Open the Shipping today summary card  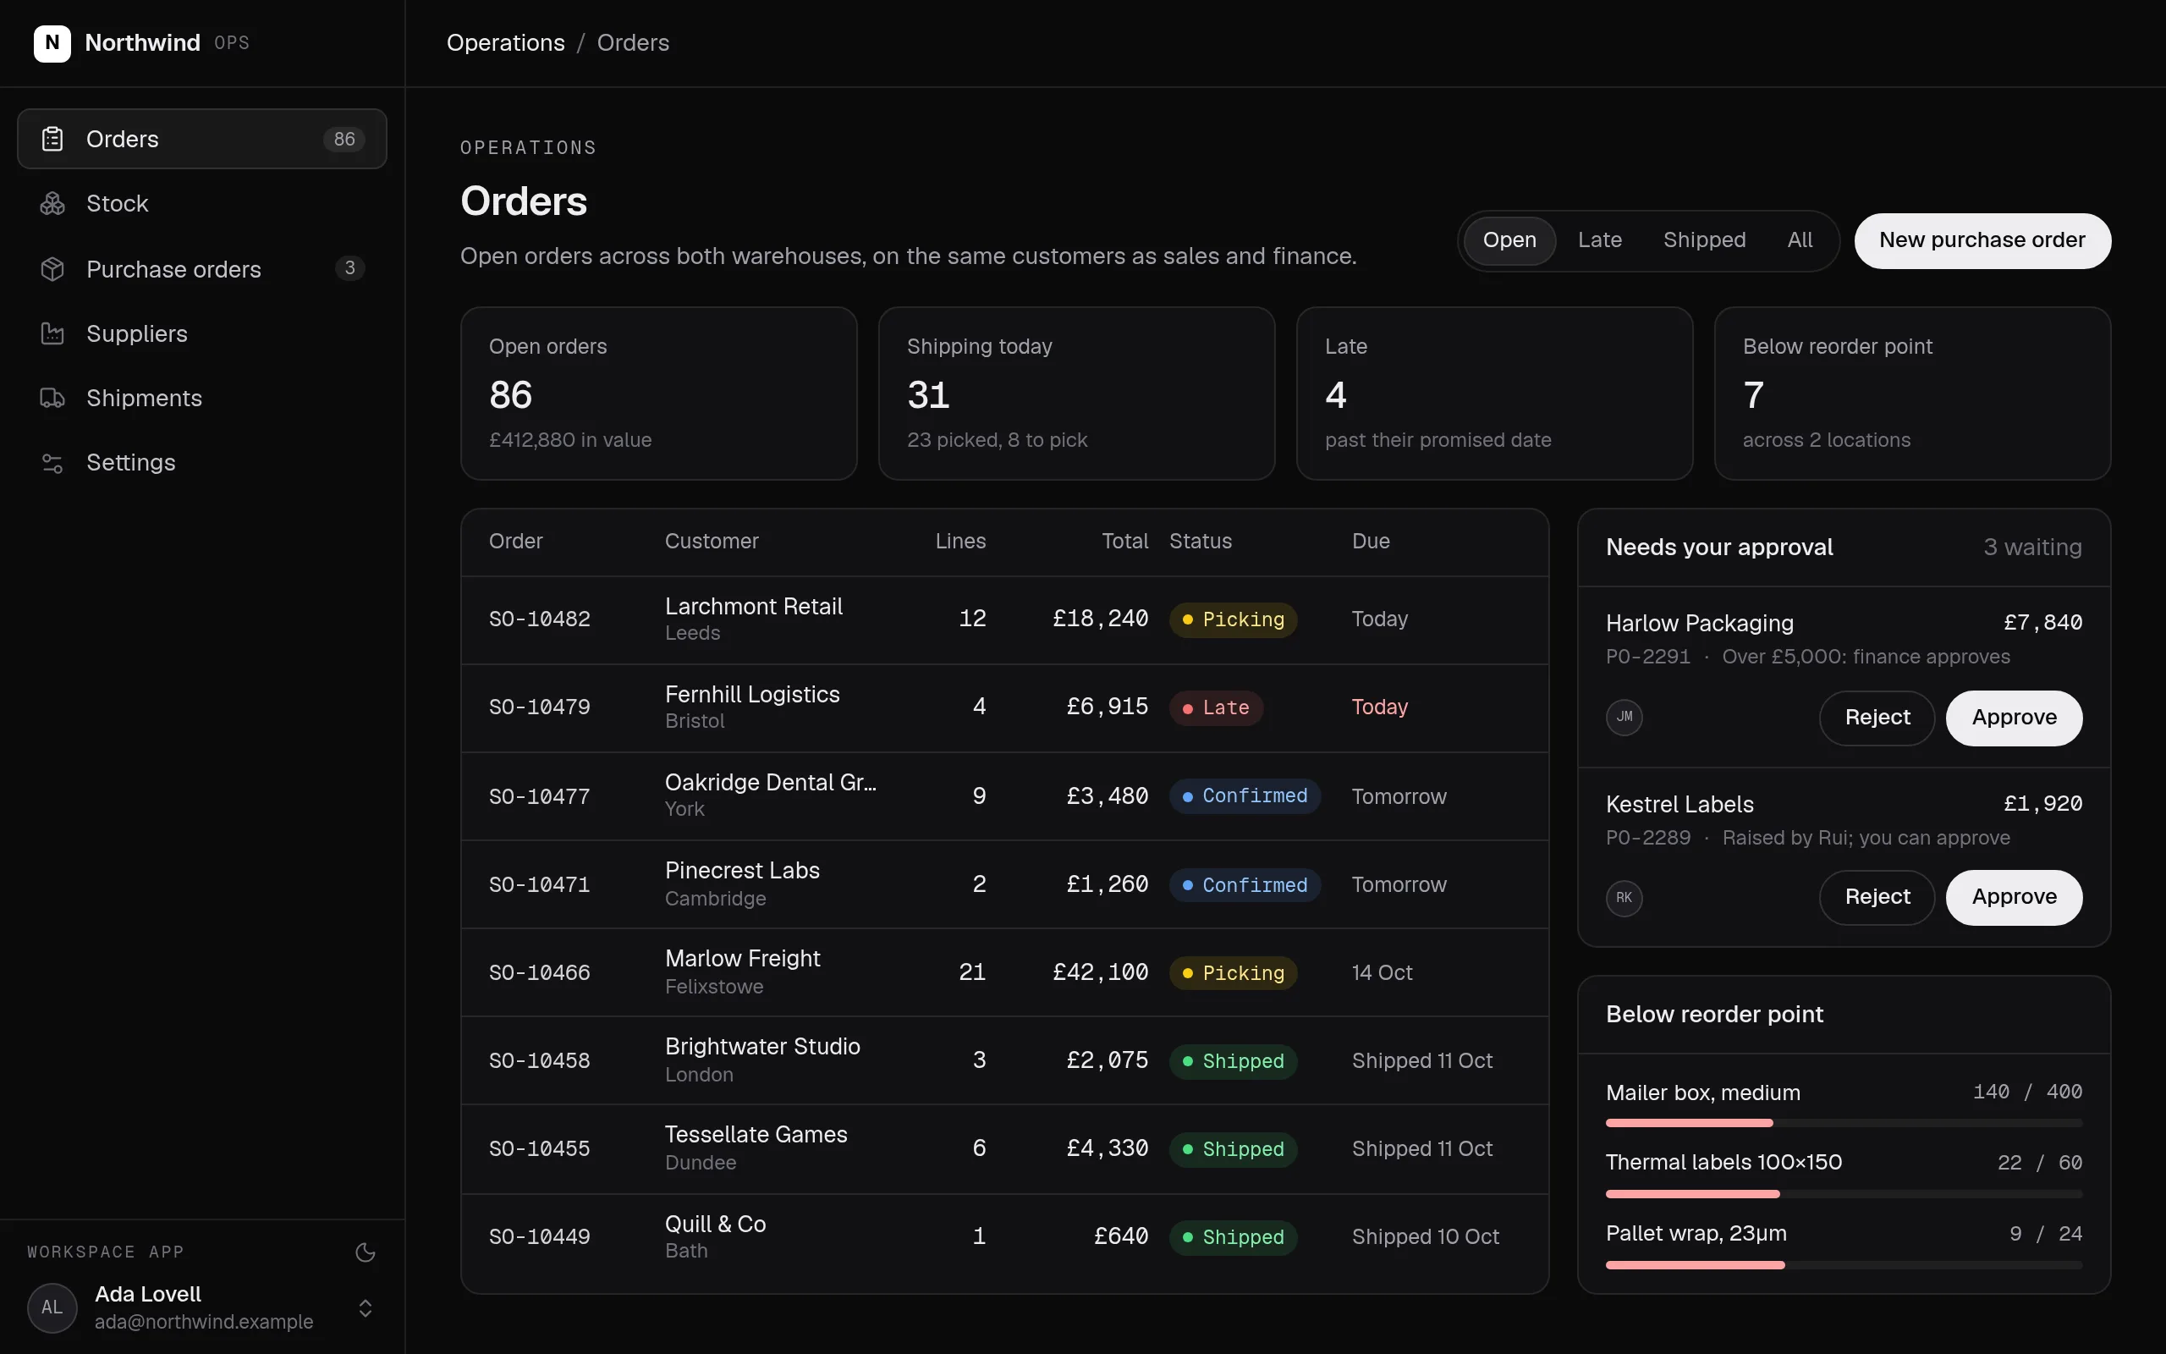tap(1077, 394)
